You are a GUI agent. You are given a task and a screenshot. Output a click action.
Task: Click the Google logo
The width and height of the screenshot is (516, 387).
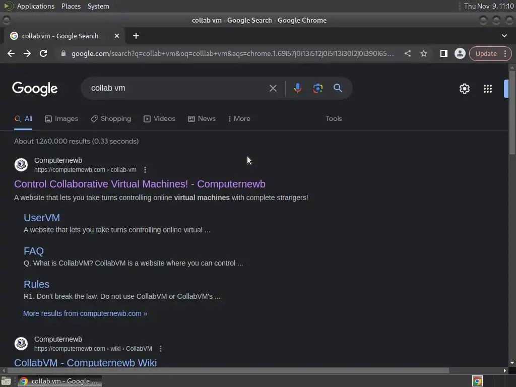(x=35, y=89)
